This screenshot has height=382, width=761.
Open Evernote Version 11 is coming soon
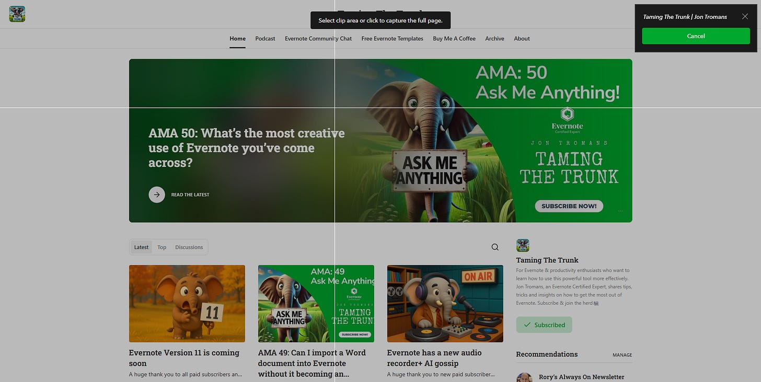tap(184, 358)
